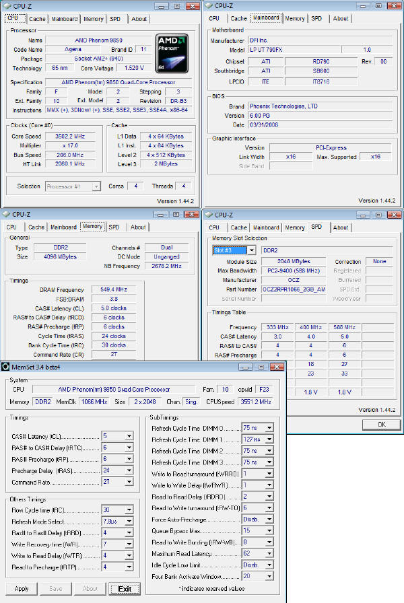Expand the CAS# Latency (tCL) dropdown

point(129,436)
